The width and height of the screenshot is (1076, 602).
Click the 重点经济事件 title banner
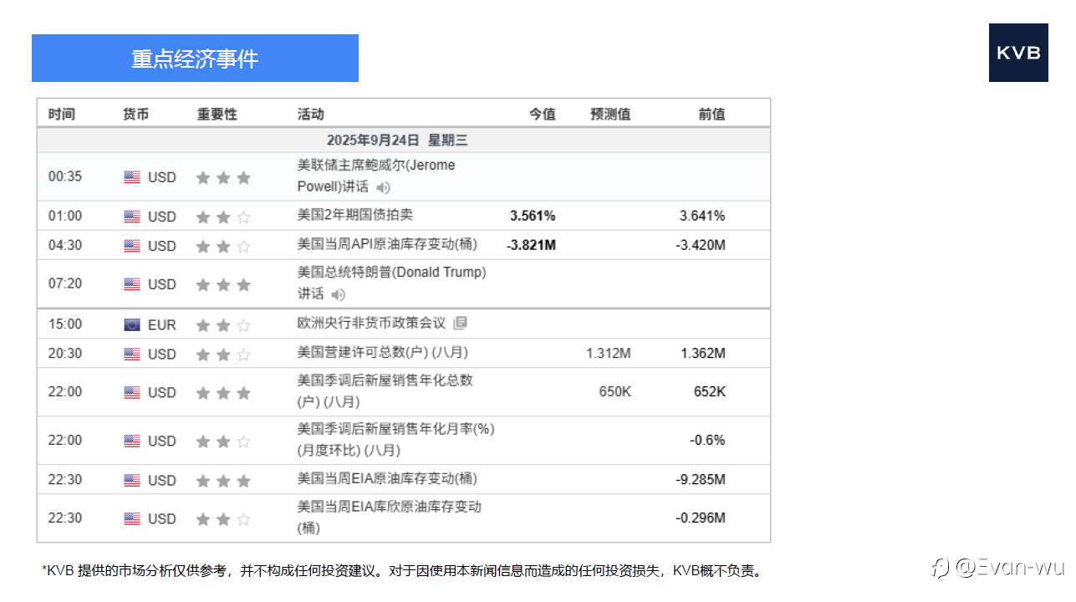(195, 59)
